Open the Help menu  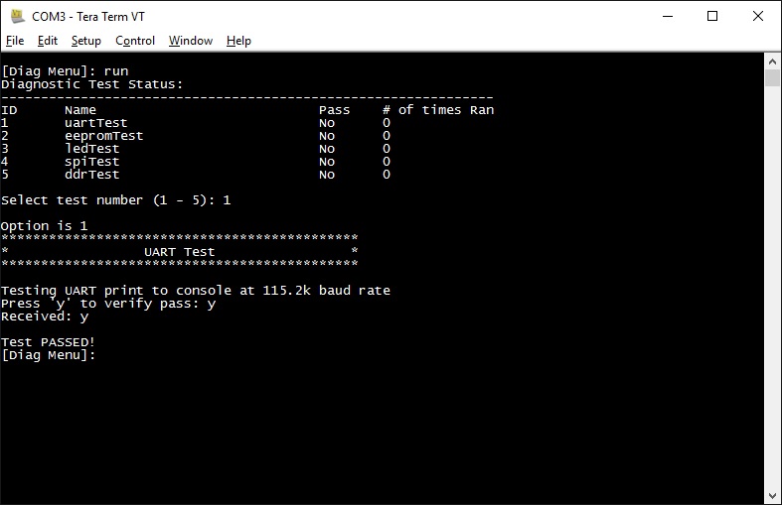click(238, 41)
